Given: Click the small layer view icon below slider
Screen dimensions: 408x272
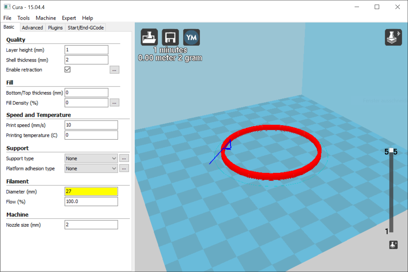Looking at the screenshot, I should [393, 245].
